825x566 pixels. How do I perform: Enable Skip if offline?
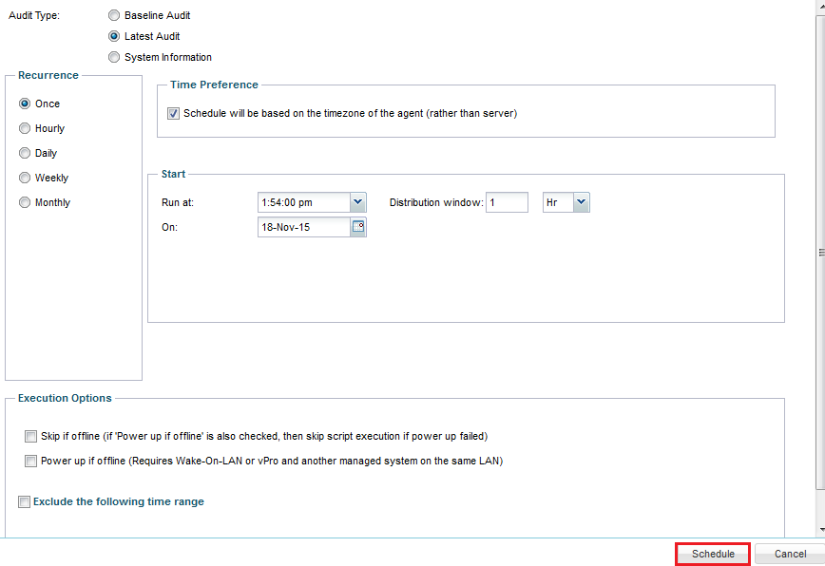(x=31, y=436)
